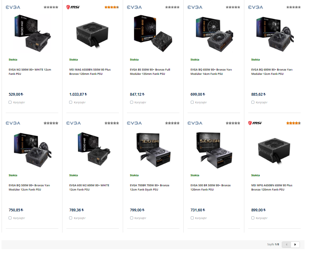
Task: Open EVGA B5 550W 80+ Bronze product link
Action: [150, 72]
